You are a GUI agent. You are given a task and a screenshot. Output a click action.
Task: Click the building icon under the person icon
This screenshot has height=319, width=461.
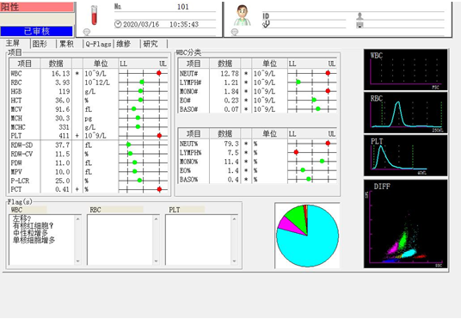(360, 25)
